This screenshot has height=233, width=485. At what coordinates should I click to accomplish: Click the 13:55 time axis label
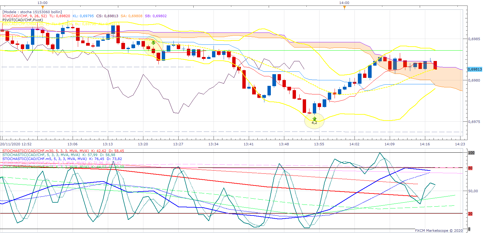coord(319,144)
